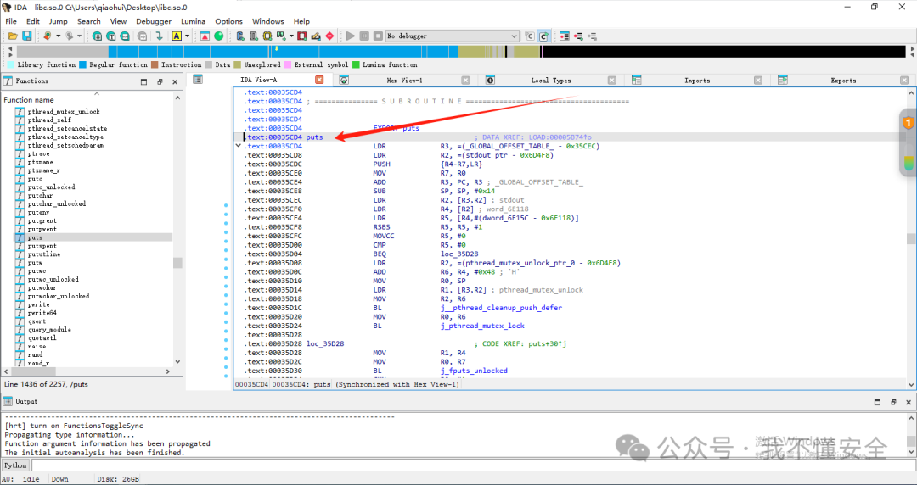This screenshot has height=485, width=917.
Task: Switch to the Imports tab
Action: (x=696, y=80)
